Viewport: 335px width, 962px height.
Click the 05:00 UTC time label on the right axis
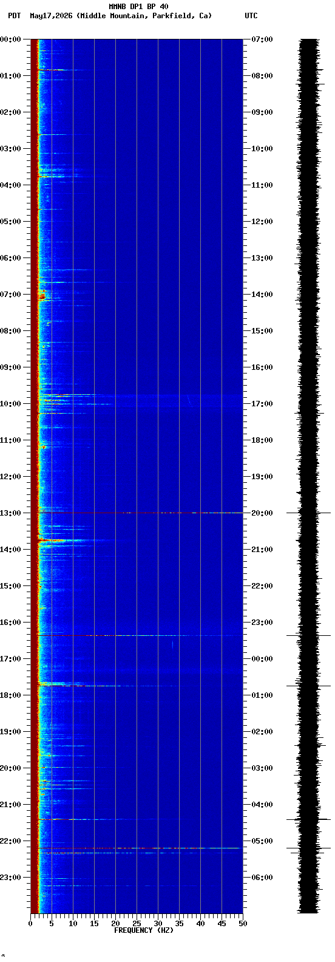click(x=262, y=841)
